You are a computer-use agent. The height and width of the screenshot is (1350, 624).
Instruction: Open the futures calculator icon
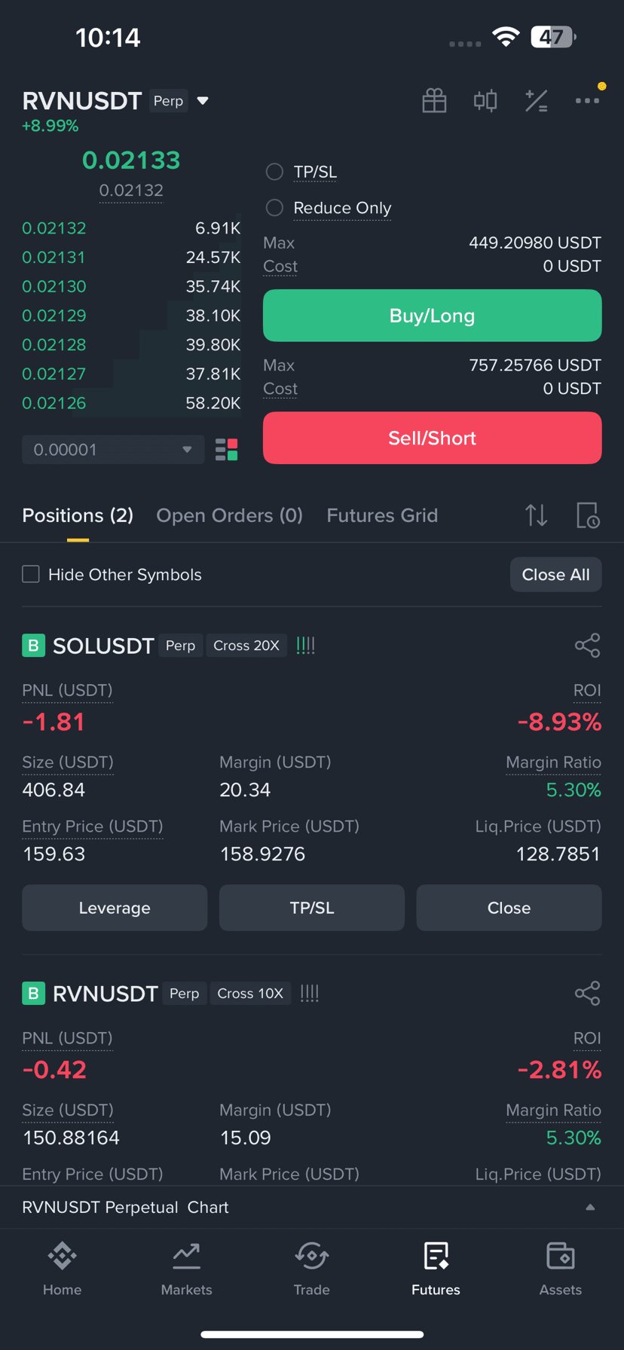[x=537, y=101]
